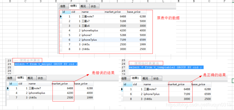This screenshot has height=110, width=234.
Task: Click the SQL line selecting from v_merge2
Action: pyautogui.click(x=46, y=64)
